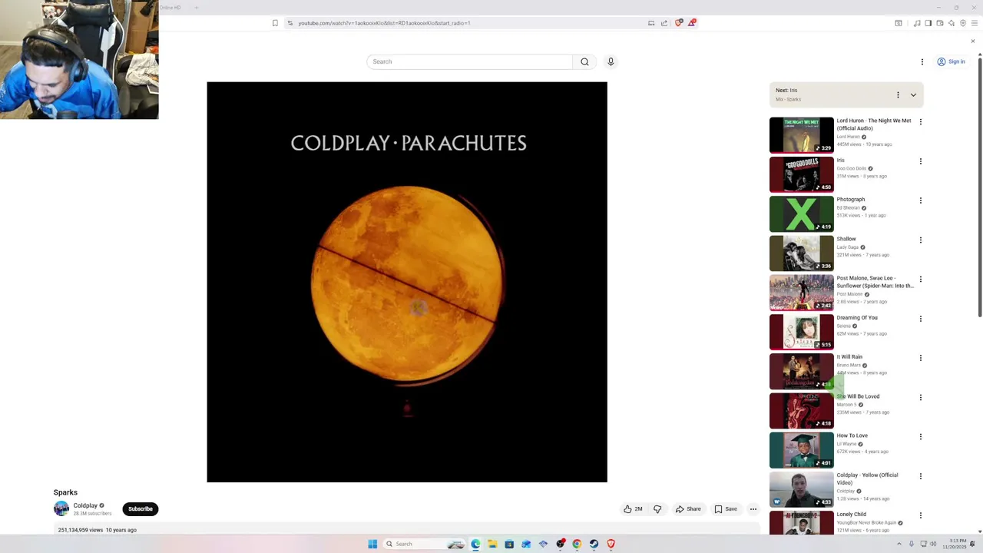
Task: Open YouTube settings three-dot menu beside Sign in
Action: (922, 61)
